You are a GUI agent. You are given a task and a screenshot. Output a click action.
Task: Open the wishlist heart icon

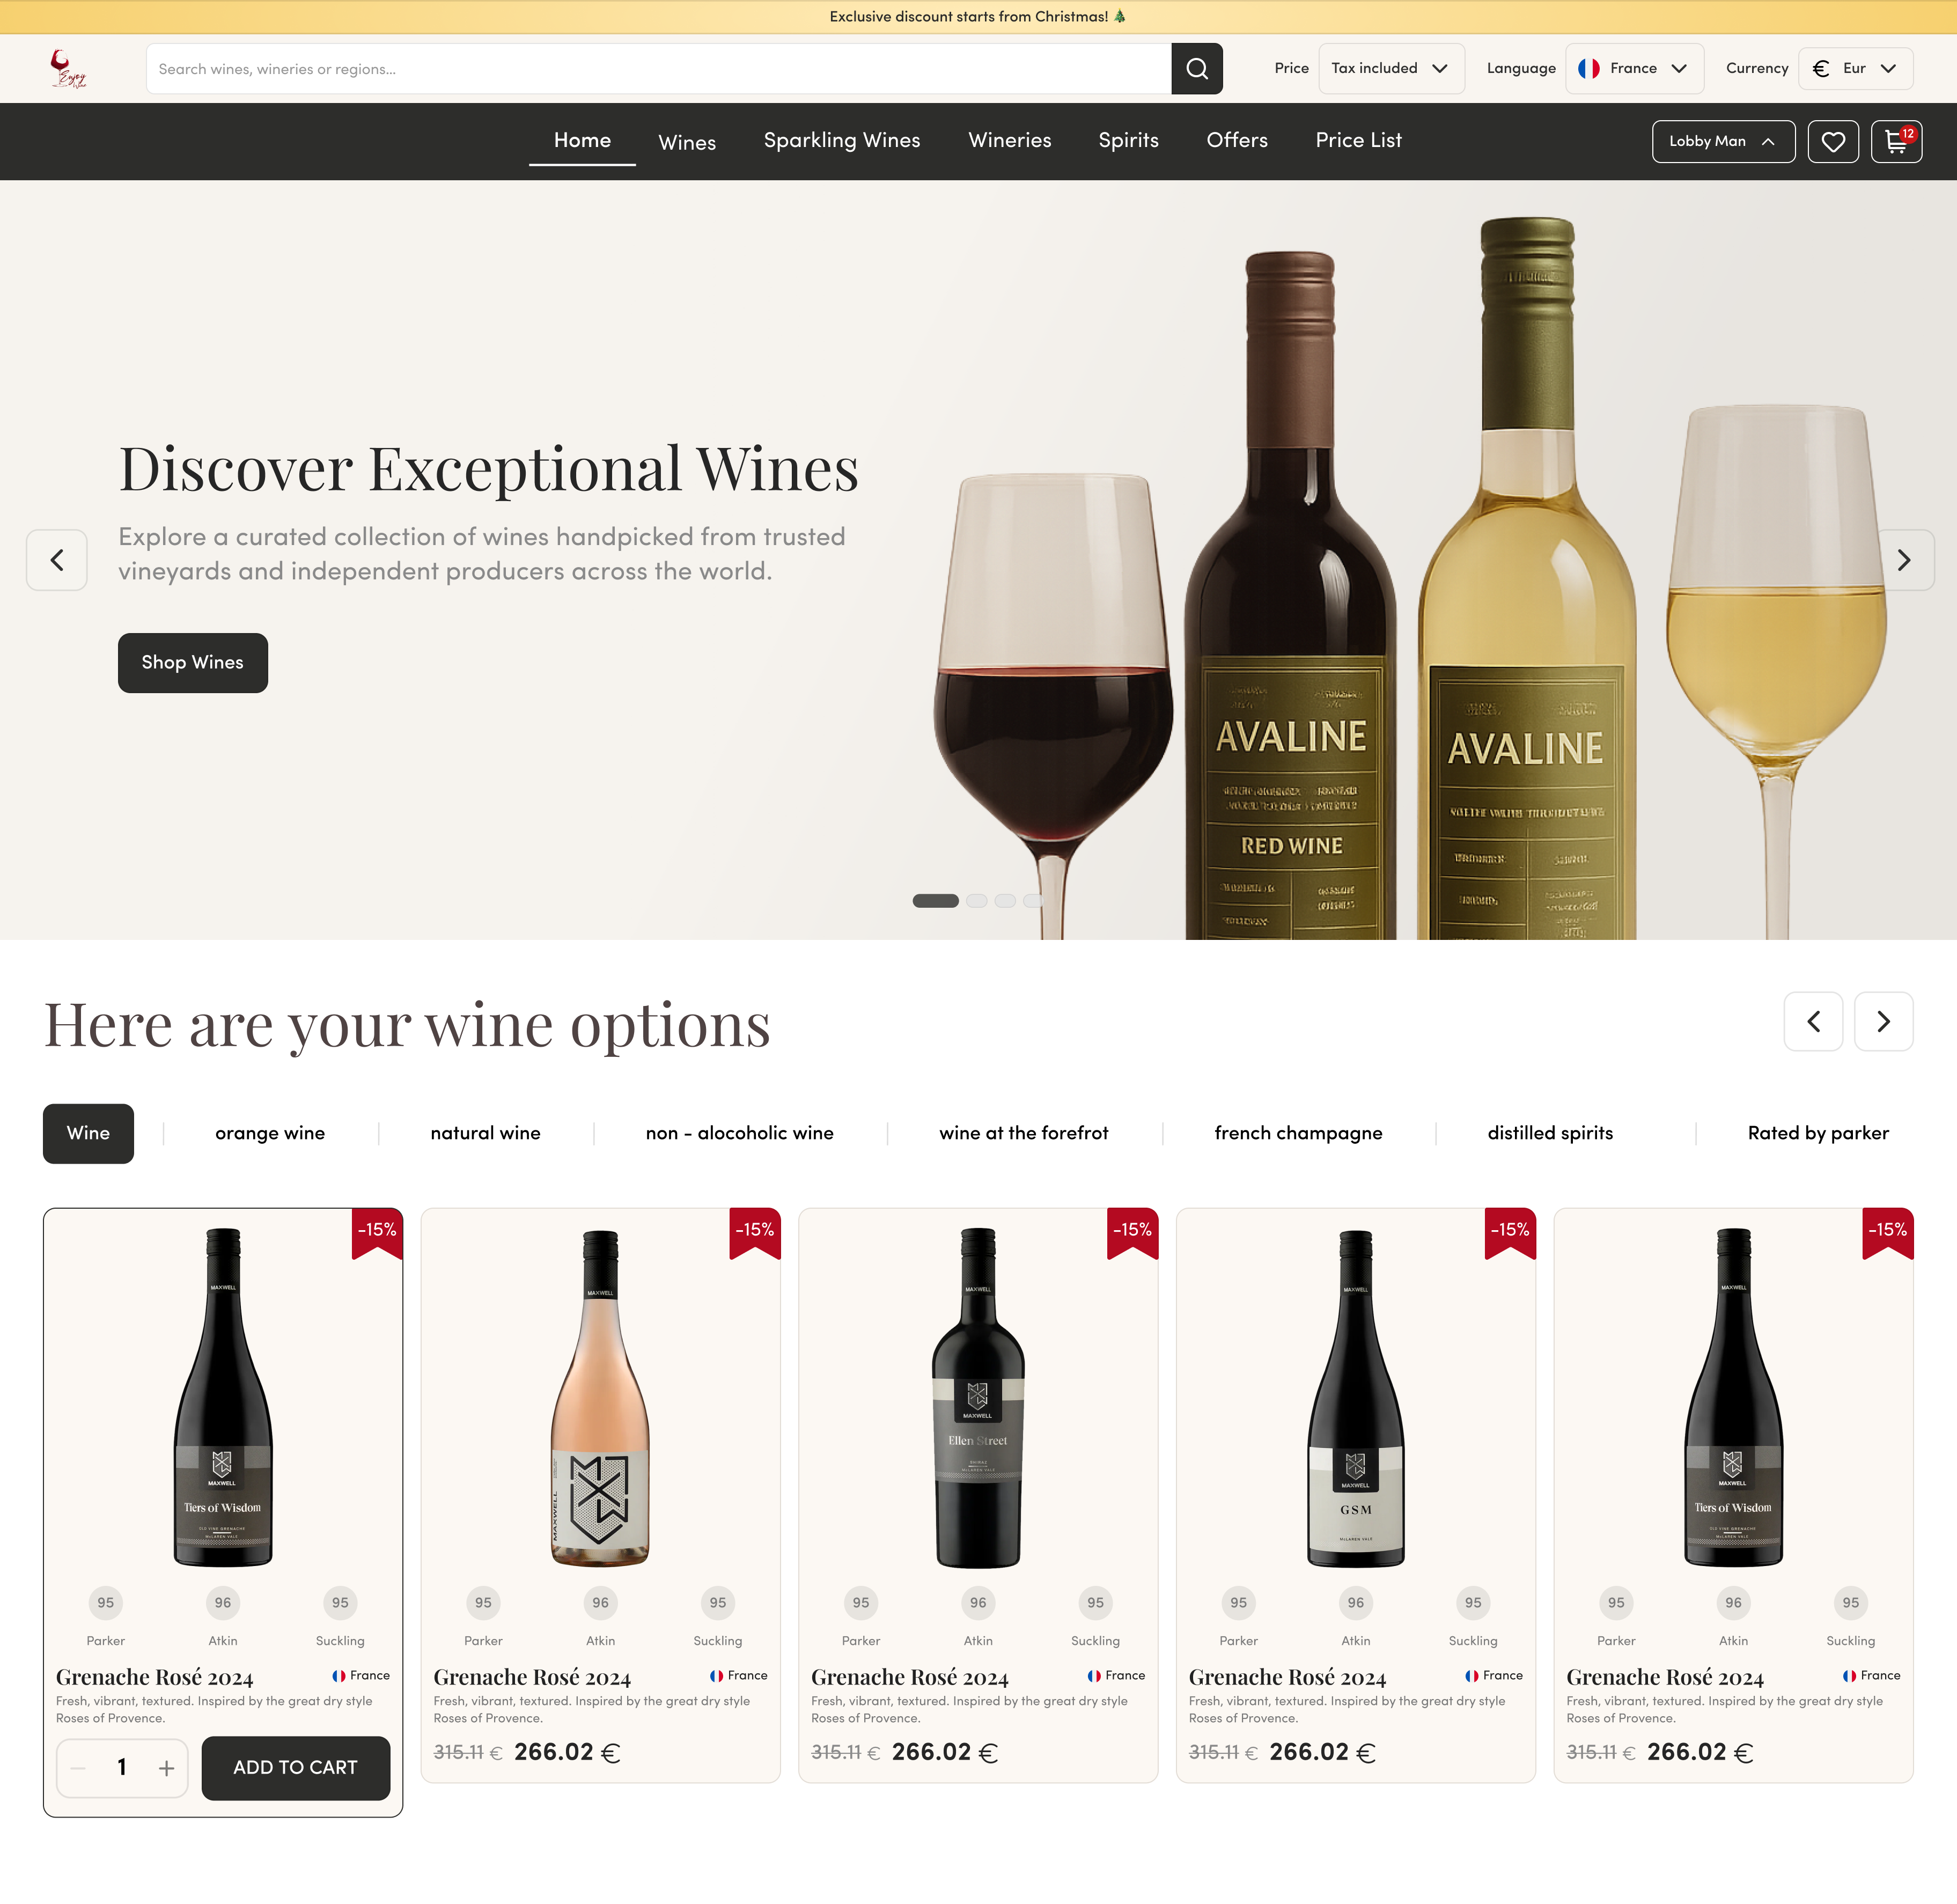(x=1832, y=142)
